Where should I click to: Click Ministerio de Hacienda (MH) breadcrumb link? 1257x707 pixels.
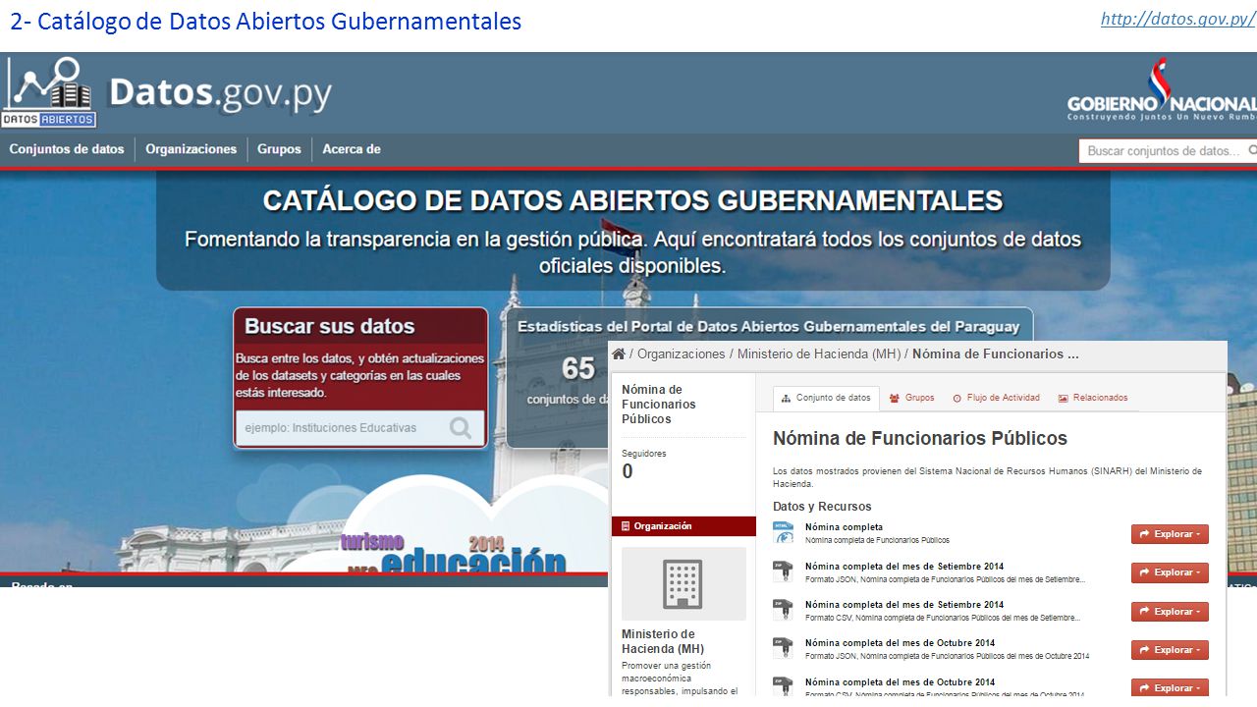click(x=819, y=353)
